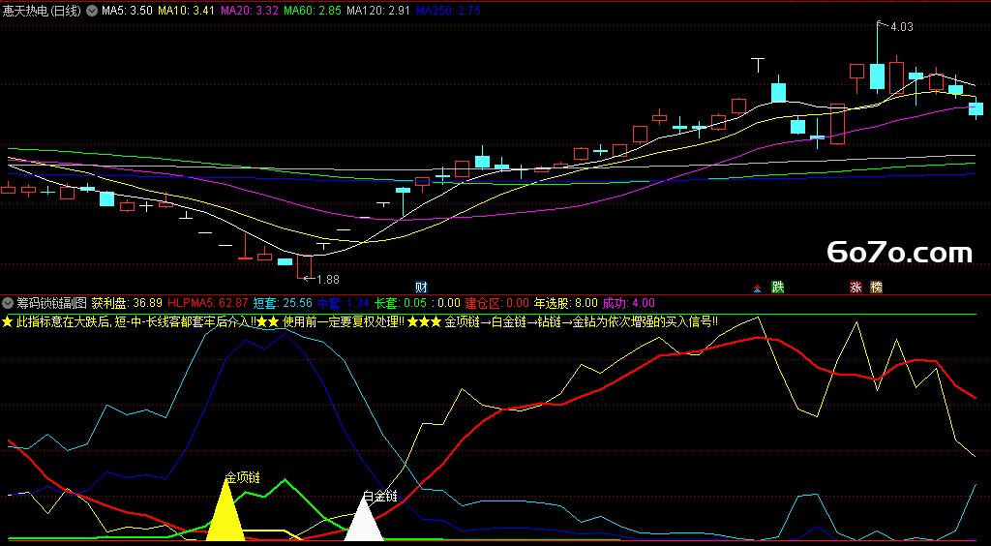
Task: Click the 1.88 low price label
Action: click(x=328, y=279)
